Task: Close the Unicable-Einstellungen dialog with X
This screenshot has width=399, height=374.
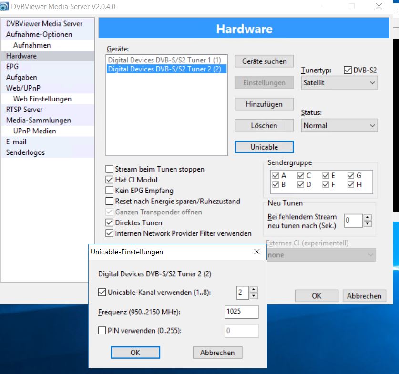Action: (257, 252)
